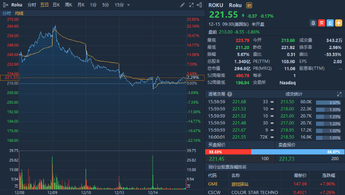This screenshot has width=345, height=195.
Task: Switch chart to 月K tab
Action: tap(81, 5)
